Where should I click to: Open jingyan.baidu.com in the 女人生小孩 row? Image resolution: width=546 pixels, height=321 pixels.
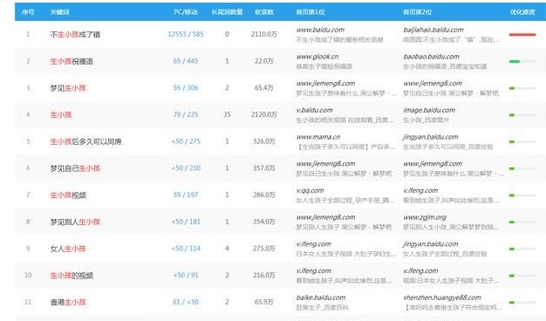pos(431,244)
